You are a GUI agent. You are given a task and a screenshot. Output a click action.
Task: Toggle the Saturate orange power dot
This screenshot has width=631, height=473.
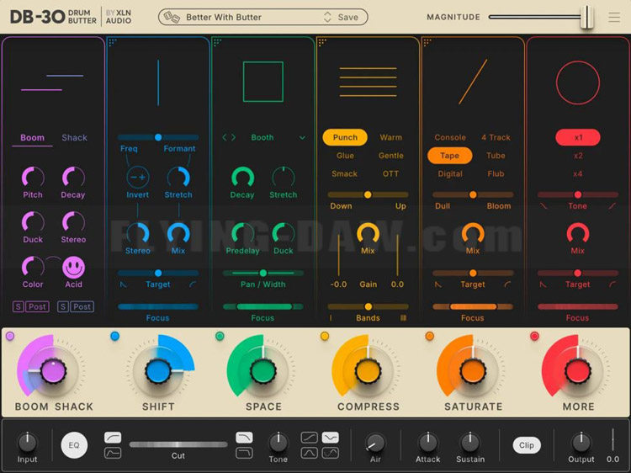click(x=429, y=336)
